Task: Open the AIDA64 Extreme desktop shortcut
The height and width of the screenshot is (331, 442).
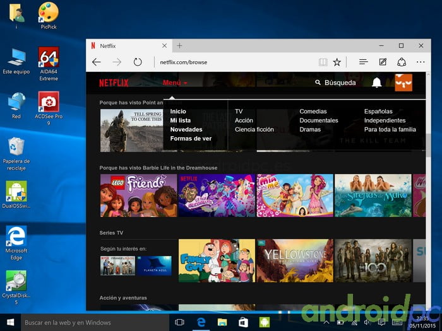Action: click(49, 64)
